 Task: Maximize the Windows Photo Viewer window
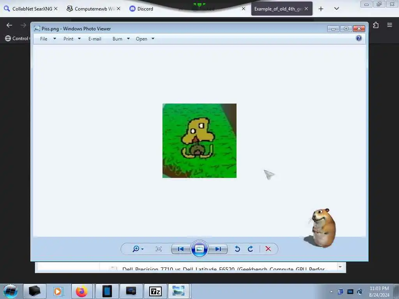346,29
